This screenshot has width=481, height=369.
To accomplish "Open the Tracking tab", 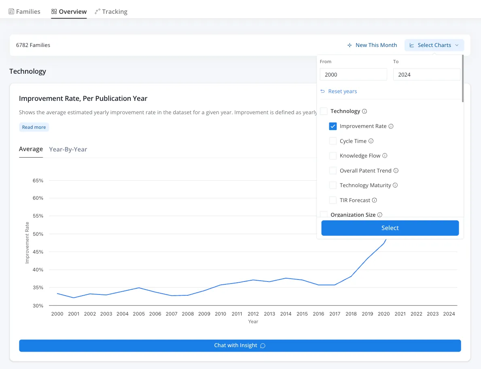I will click(111, 12).
